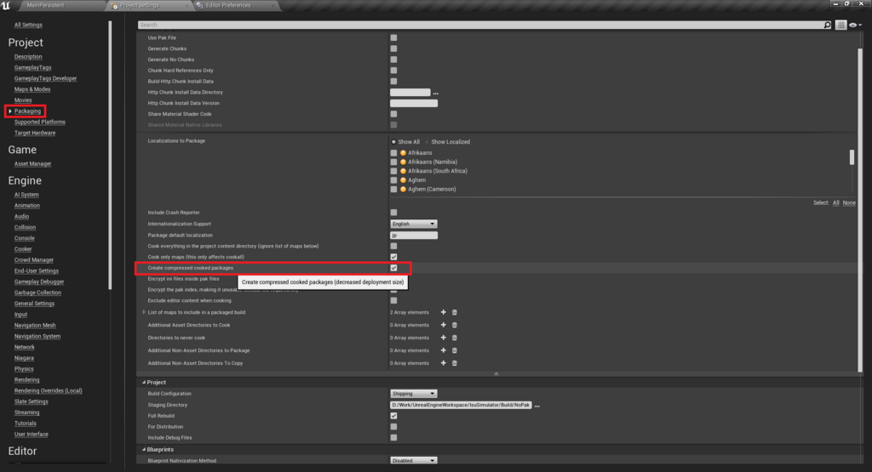The height and width of the screenshot is (472, 872).
Task: Add element to Additional Non-Asset Directories To Copy
Action: pos(443,363)
